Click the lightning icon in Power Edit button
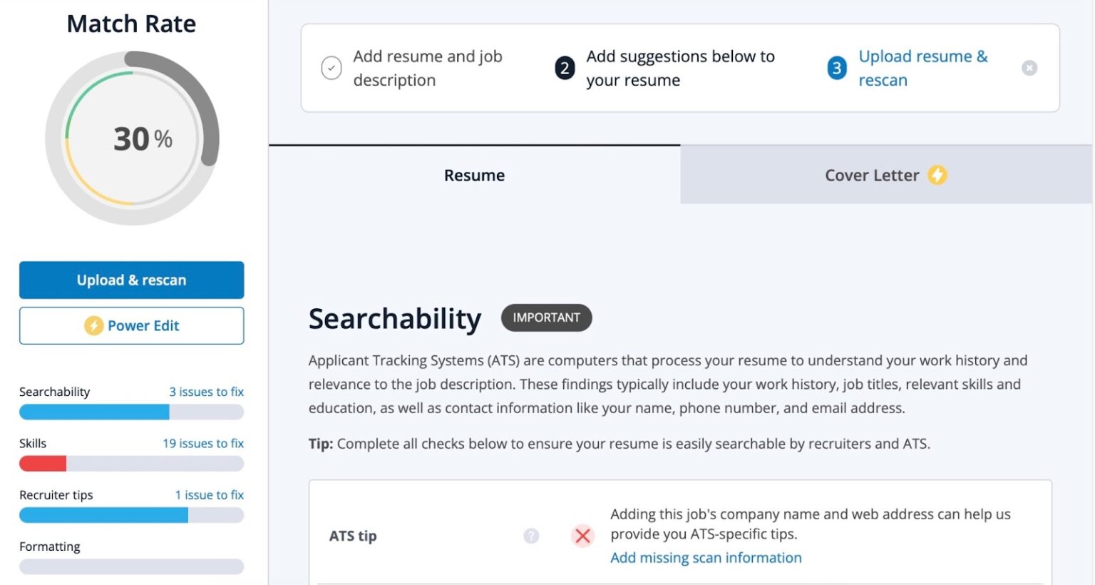The width and height of the screenshot is (1095, 585). [93, 326]
